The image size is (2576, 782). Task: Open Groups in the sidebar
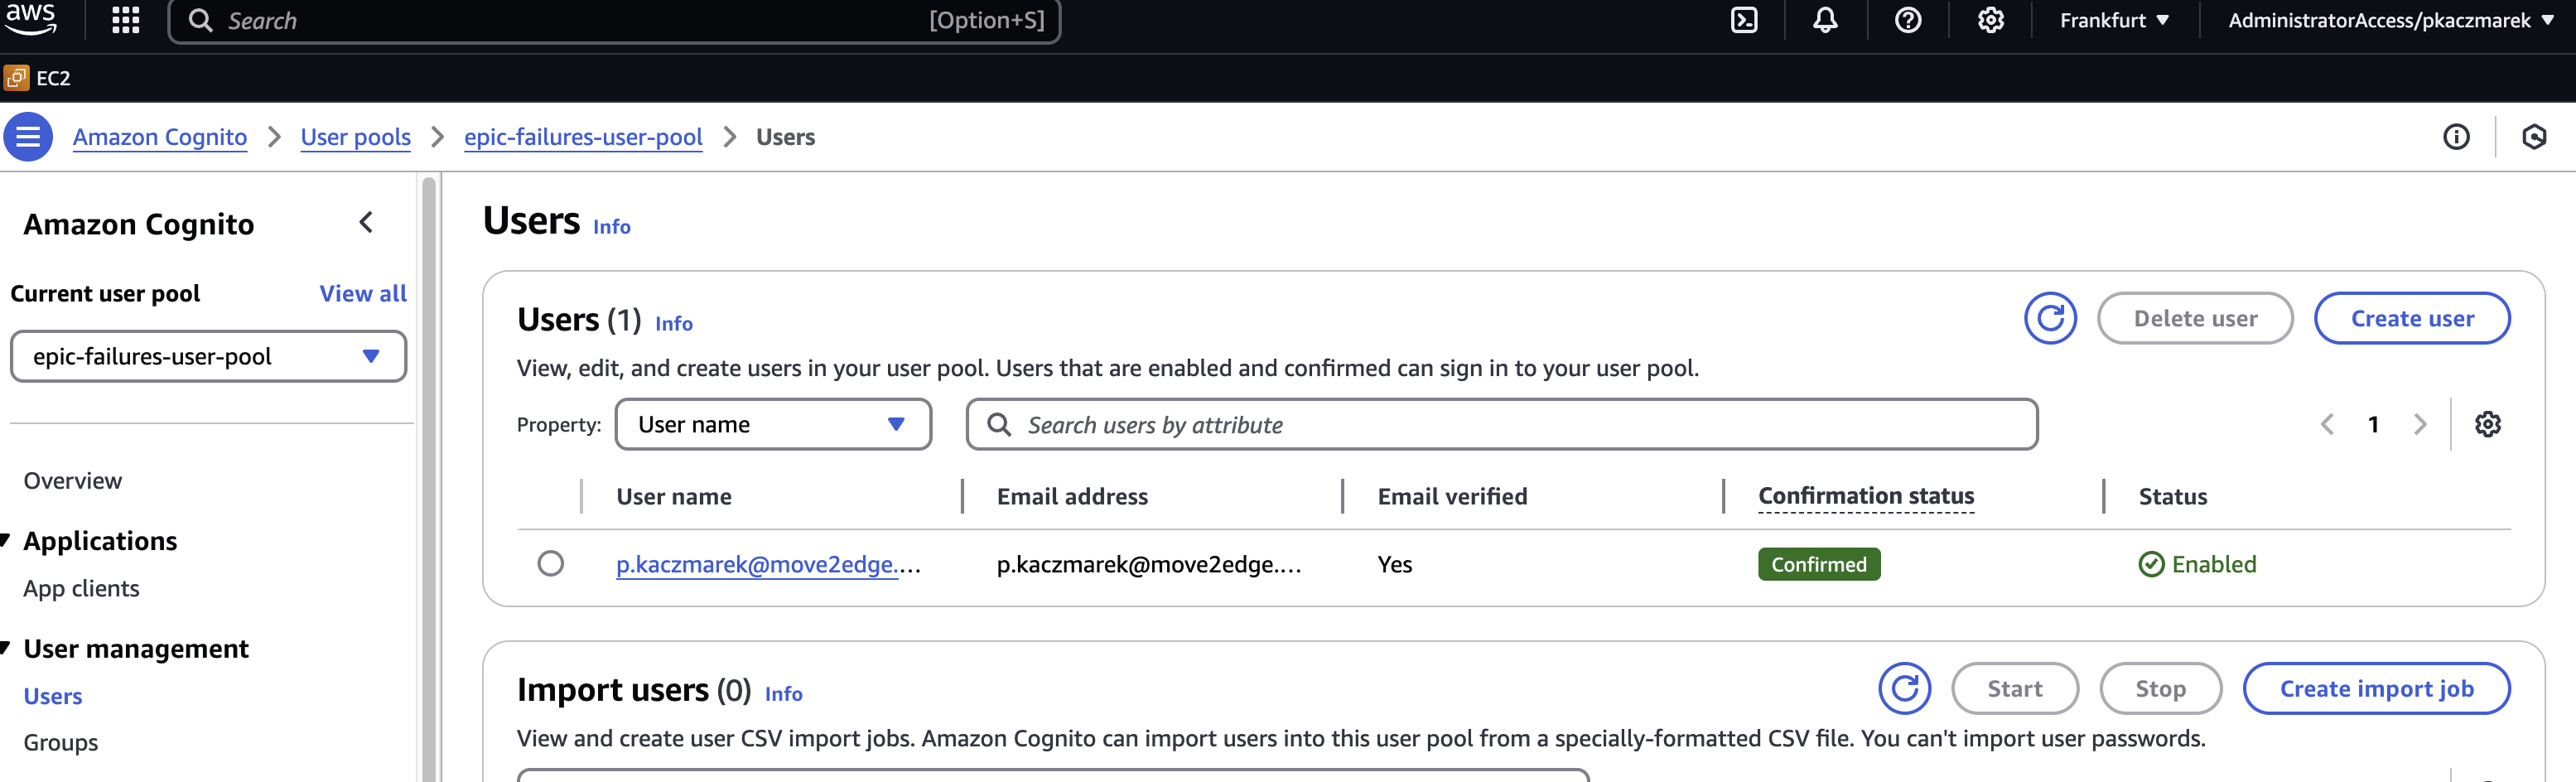60,742
